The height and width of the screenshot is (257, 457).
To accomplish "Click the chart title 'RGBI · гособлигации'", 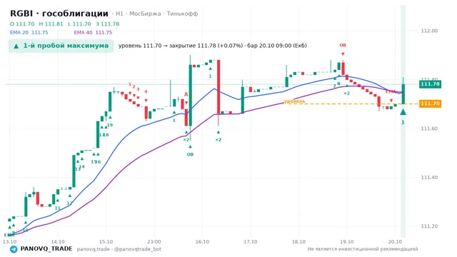I will pyautogui.click(x=59, y=14).
